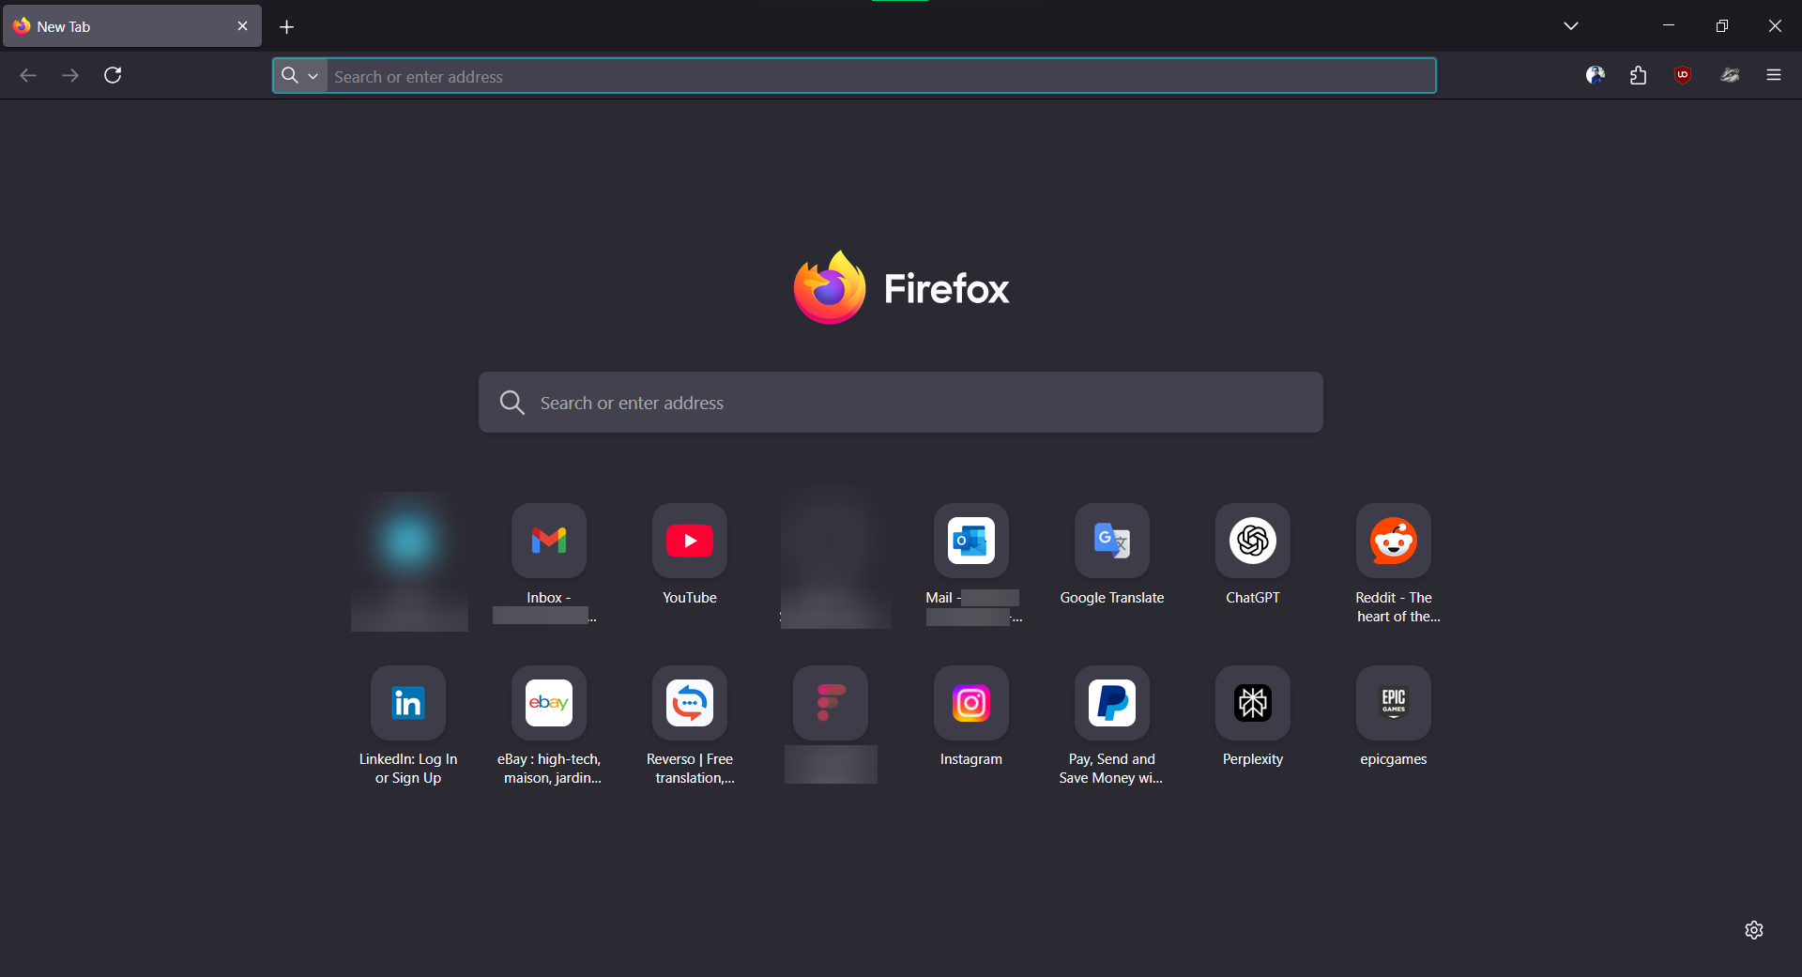Click the 'Reddit - The heart of the...' label

tap(1396, 607)
